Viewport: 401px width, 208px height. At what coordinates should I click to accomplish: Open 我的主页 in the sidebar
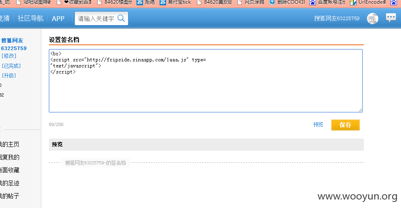9,144
